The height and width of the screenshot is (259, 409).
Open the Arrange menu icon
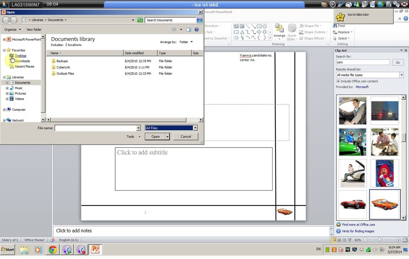click(279, 28)
